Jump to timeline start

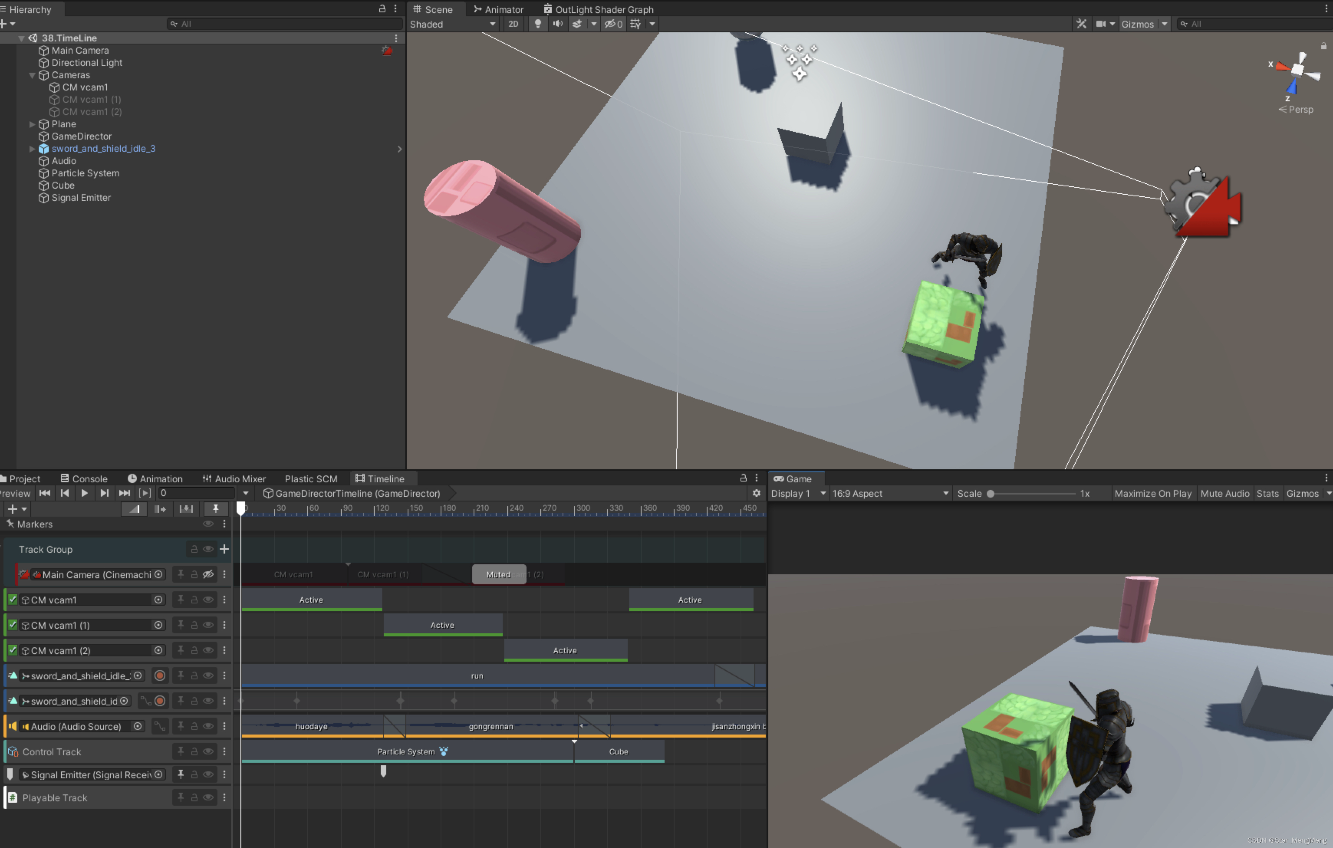coord(45,493)
